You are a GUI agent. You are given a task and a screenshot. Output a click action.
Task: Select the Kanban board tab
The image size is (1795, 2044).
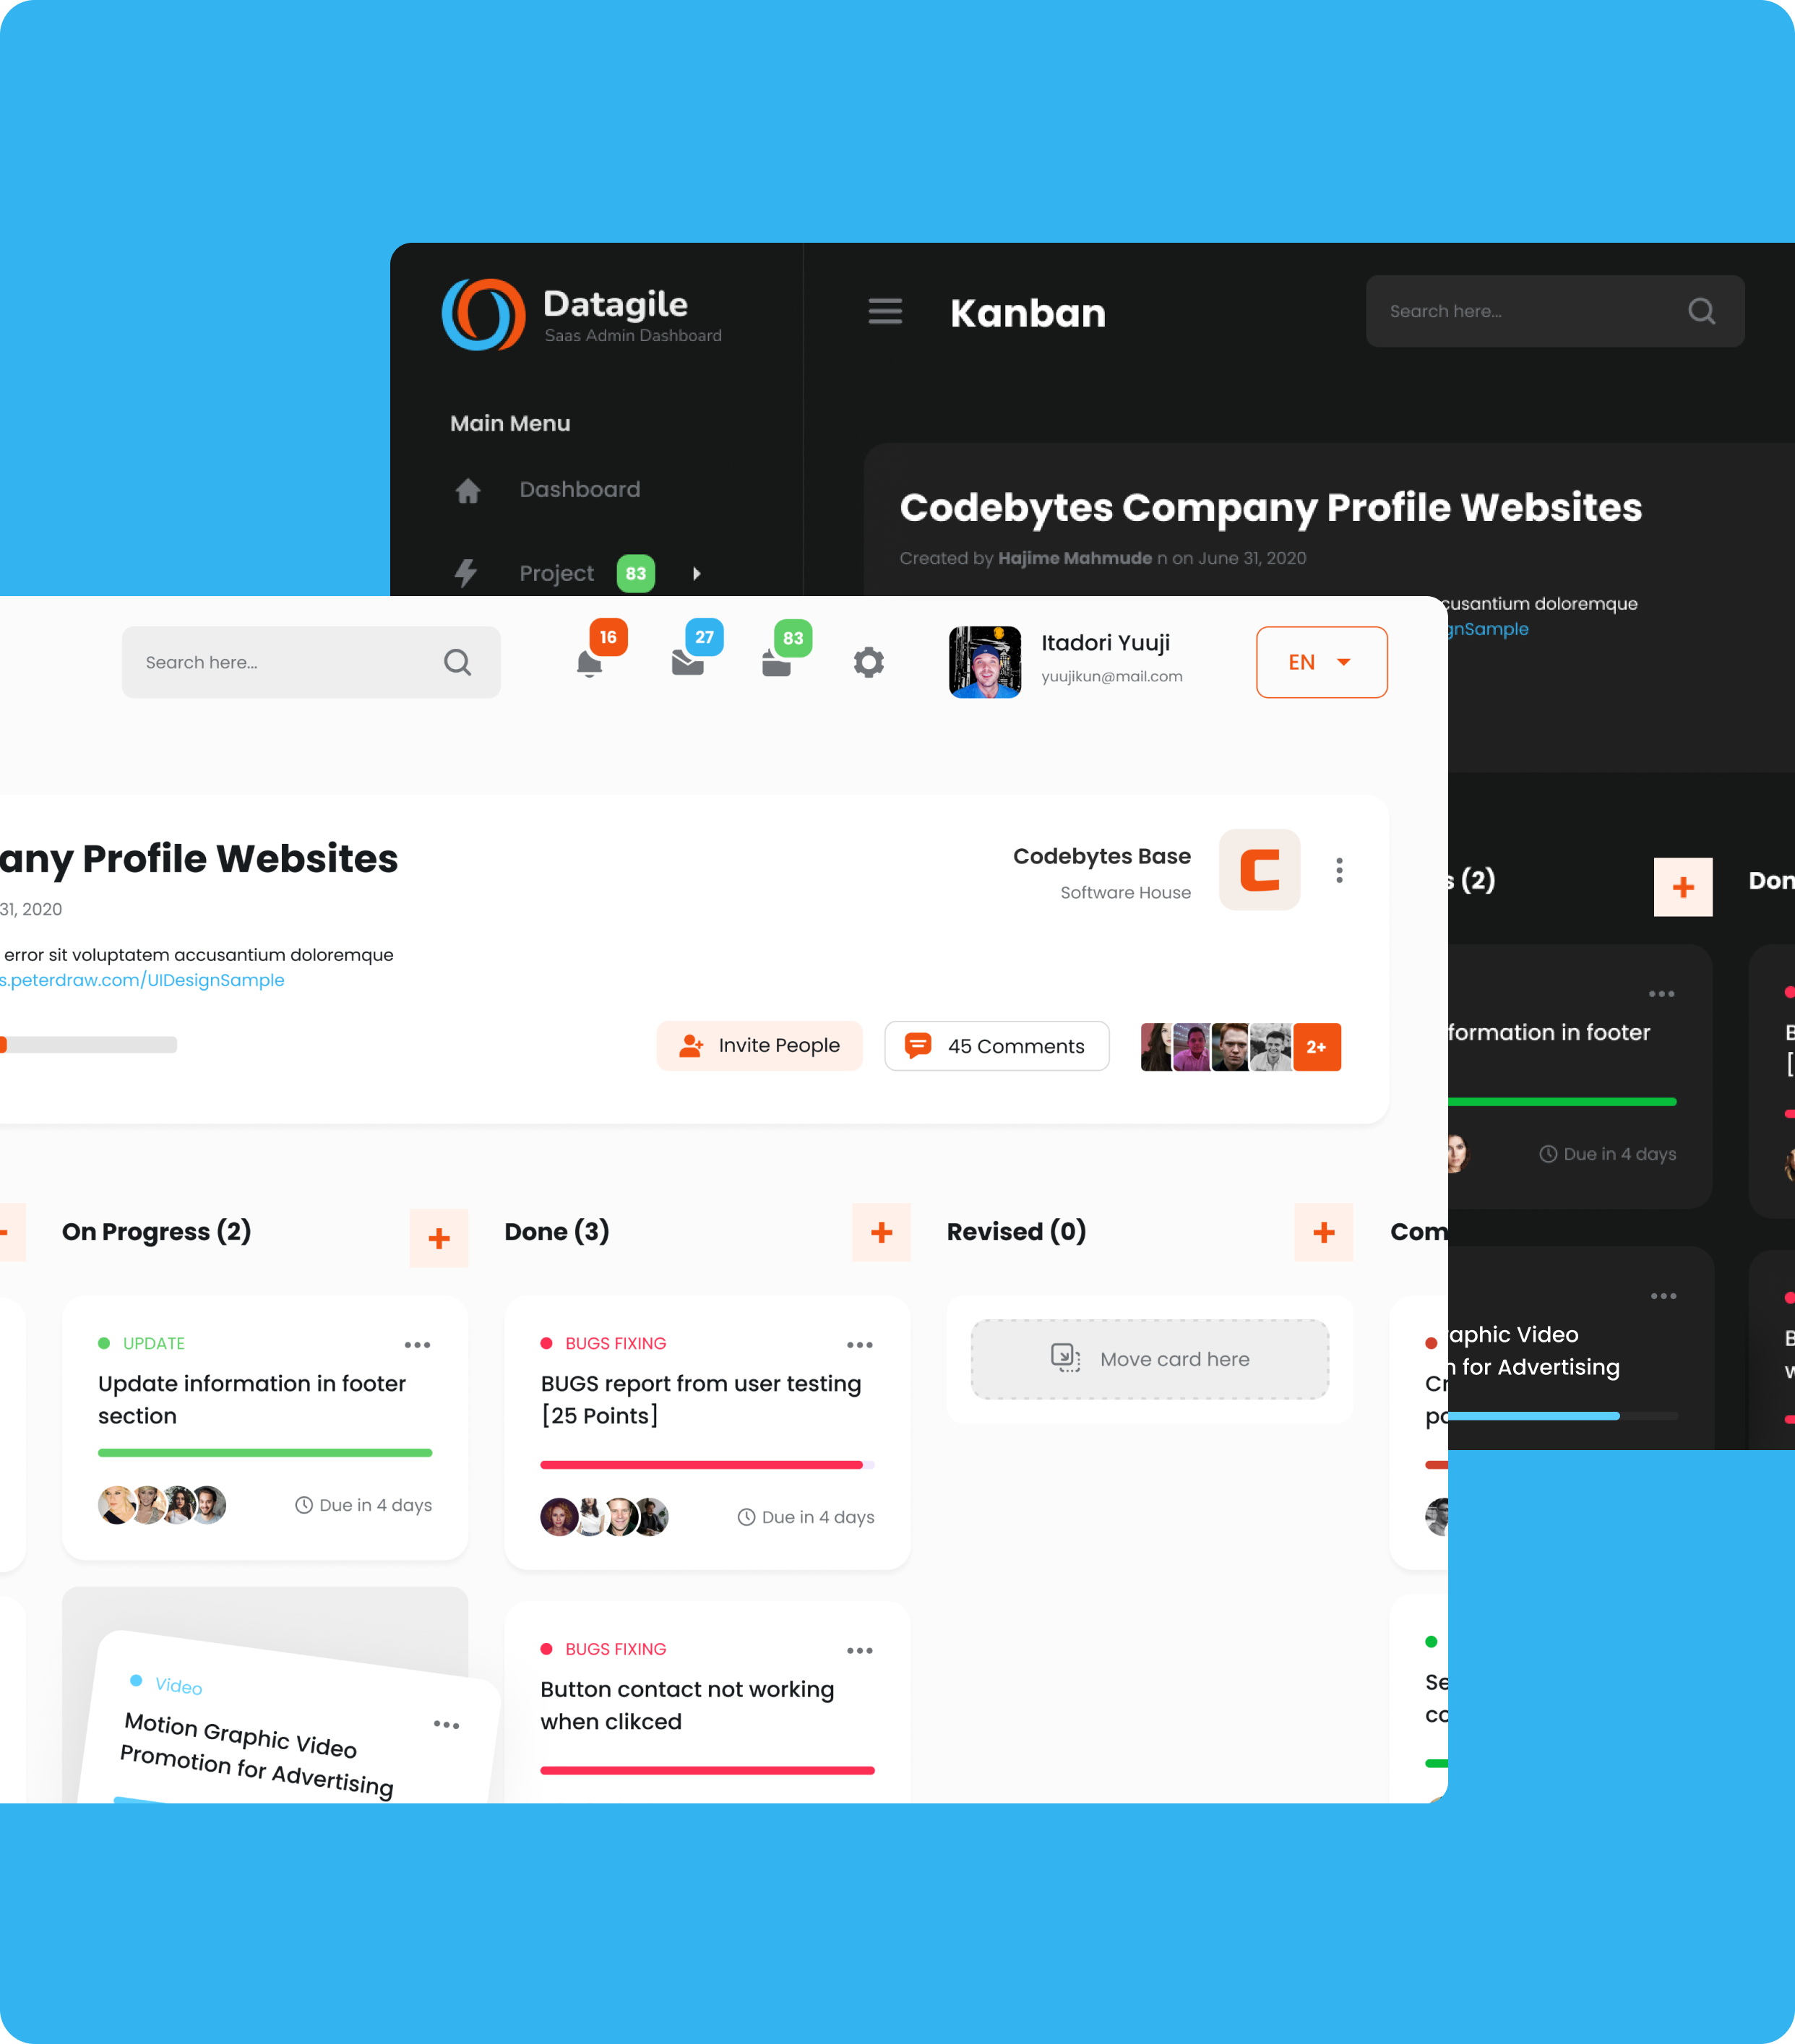(1025, 313)
